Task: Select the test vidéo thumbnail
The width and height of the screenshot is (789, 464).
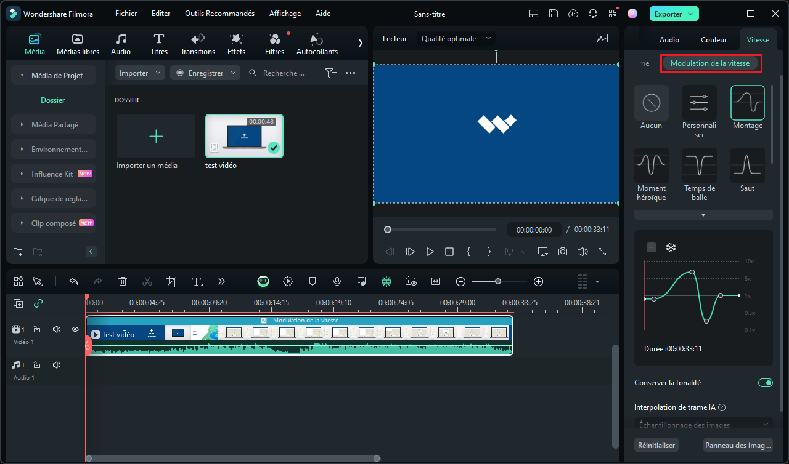Action: coord(244,136)
